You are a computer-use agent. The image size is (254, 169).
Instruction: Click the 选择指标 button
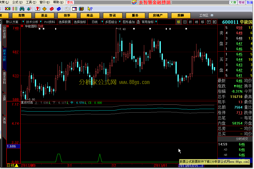pos(80,22)
